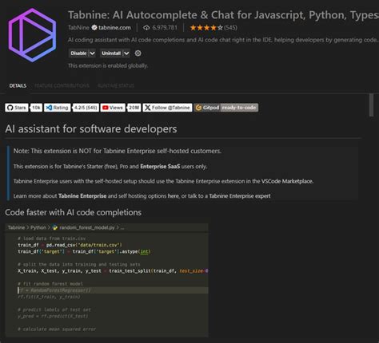Click the Uninstall button
The image size is (379, 343).
(111, 53)
